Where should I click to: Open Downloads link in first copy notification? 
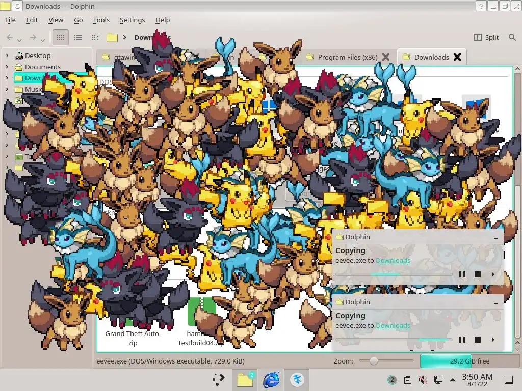tap(393, 260)
